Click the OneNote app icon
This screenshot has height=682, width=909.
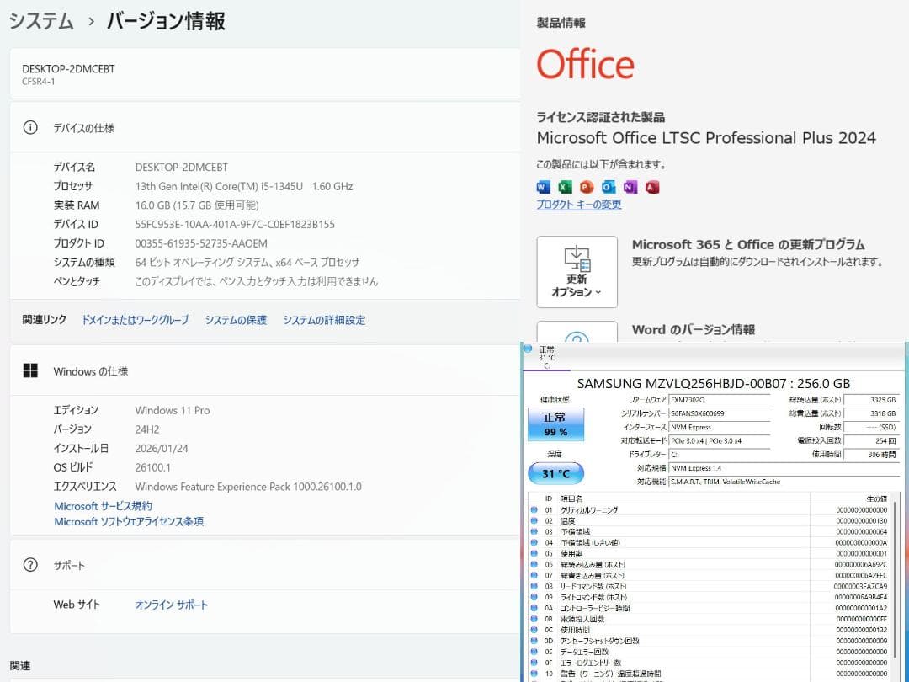pyautogui.click(x=629, y=186)
